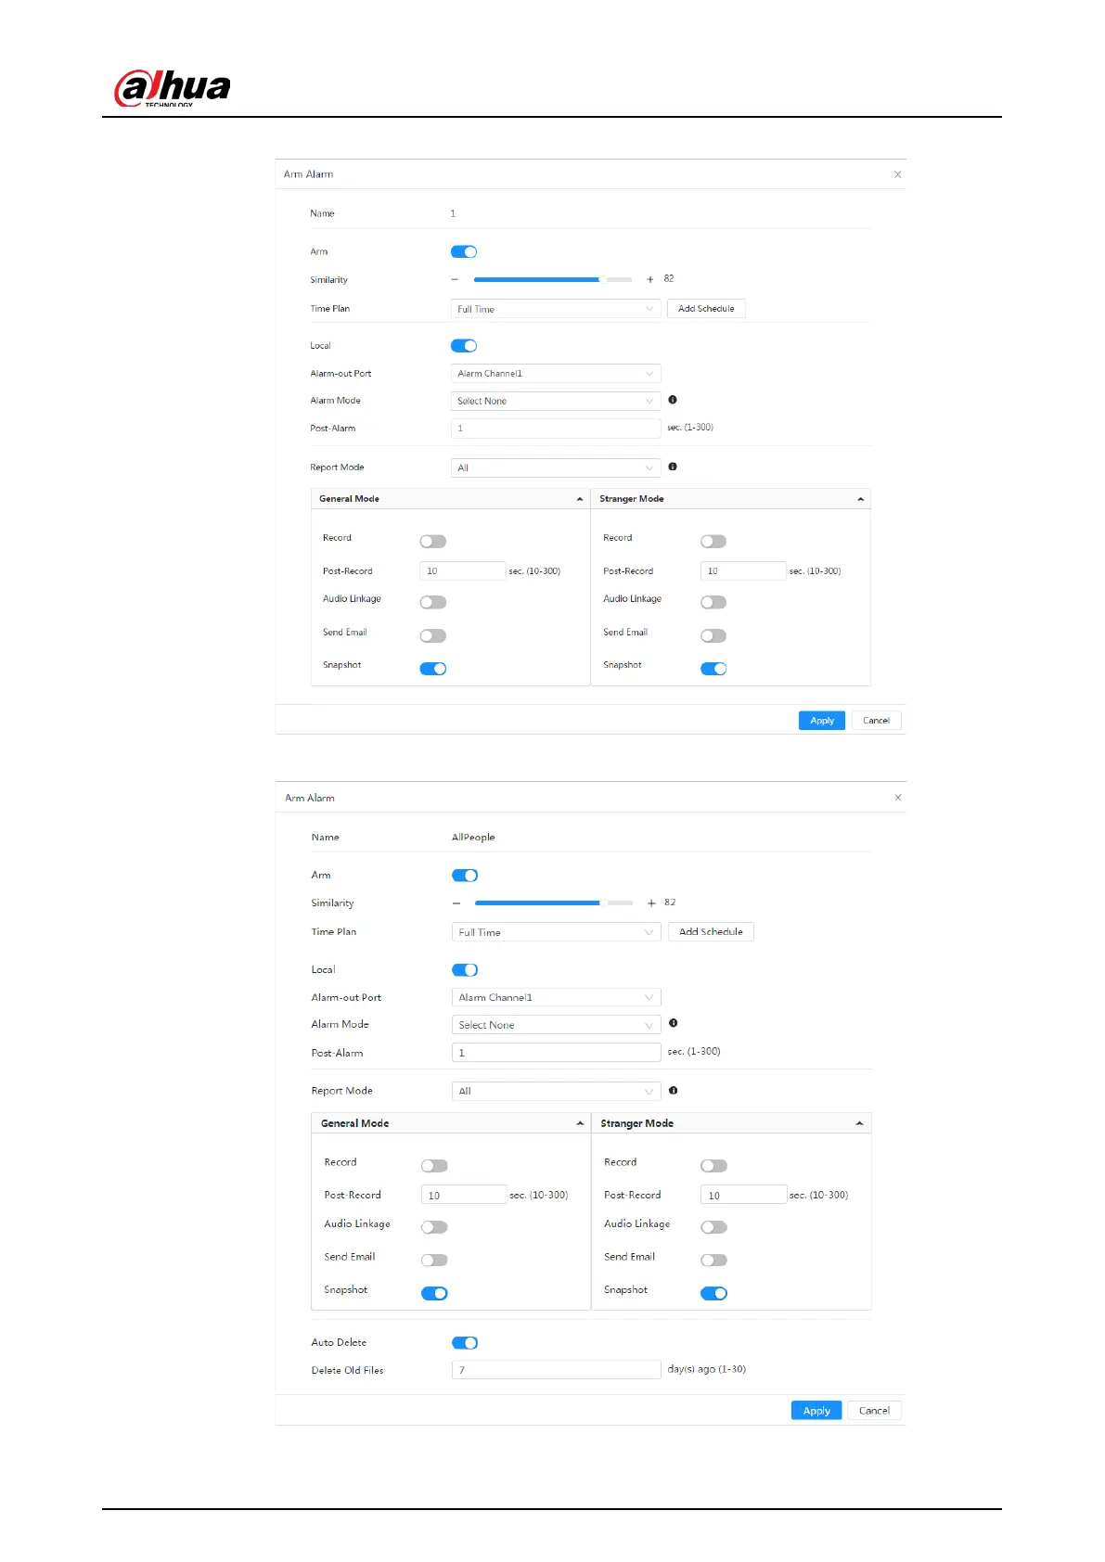
Task: Disable Stranger Mode Snapshot toggle in dialog named 1
Action: coord(713,669)
